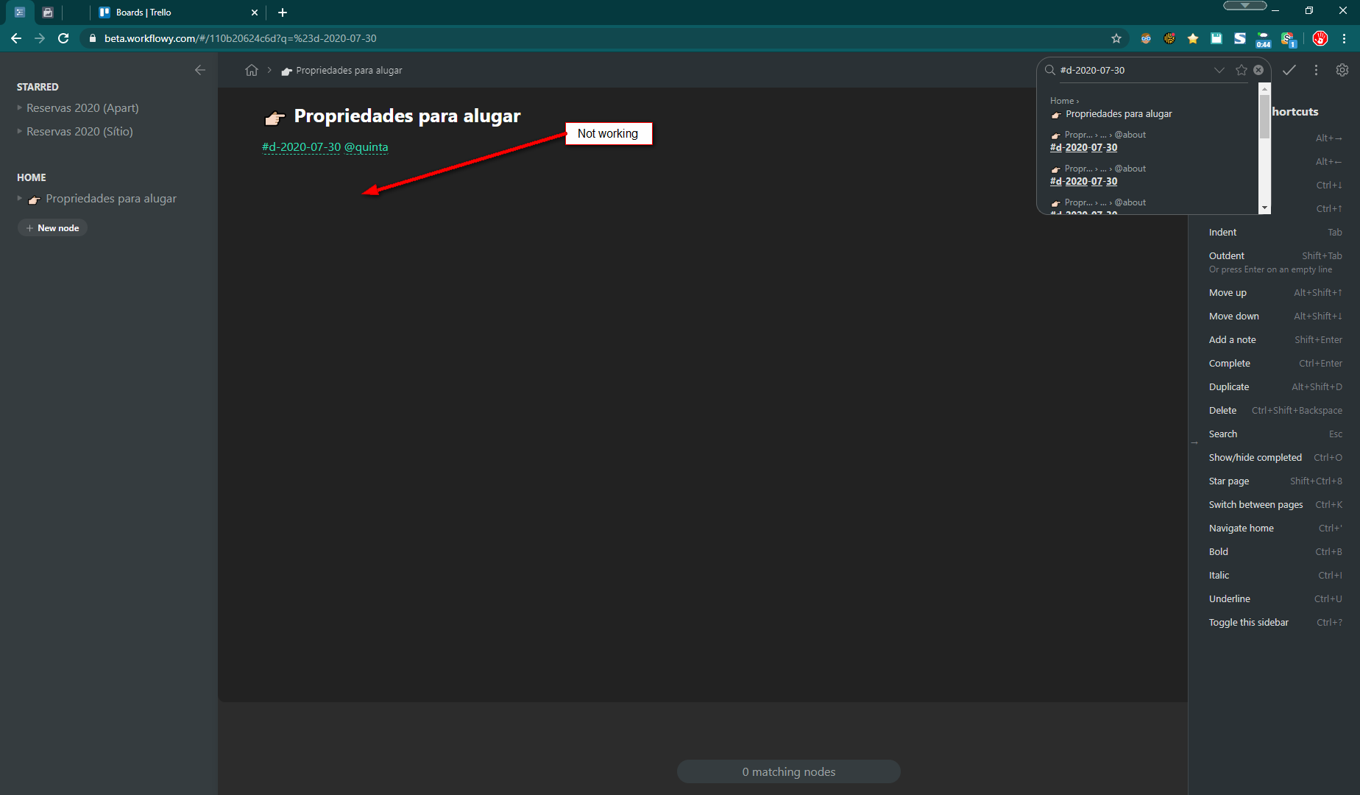Click the page title Propriedades para alugar

[407, 116]
